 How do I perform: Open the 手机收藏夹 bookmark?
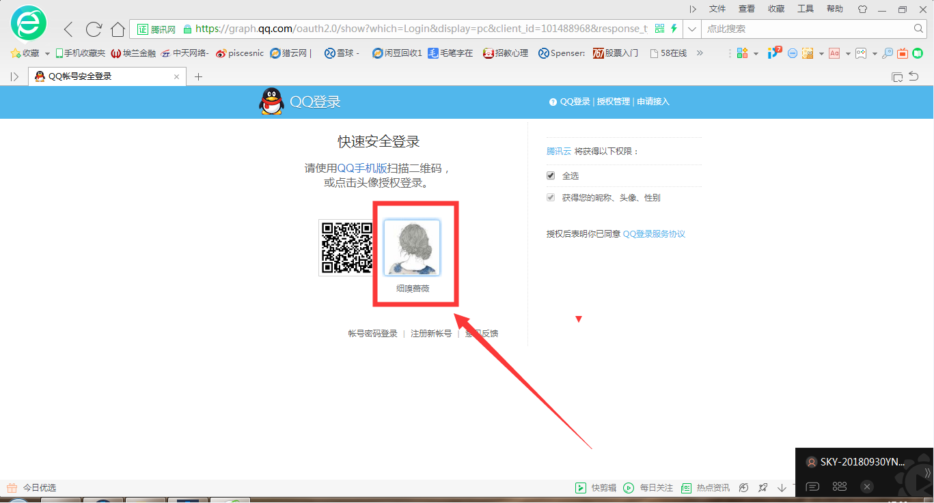[x=81, y=53]
